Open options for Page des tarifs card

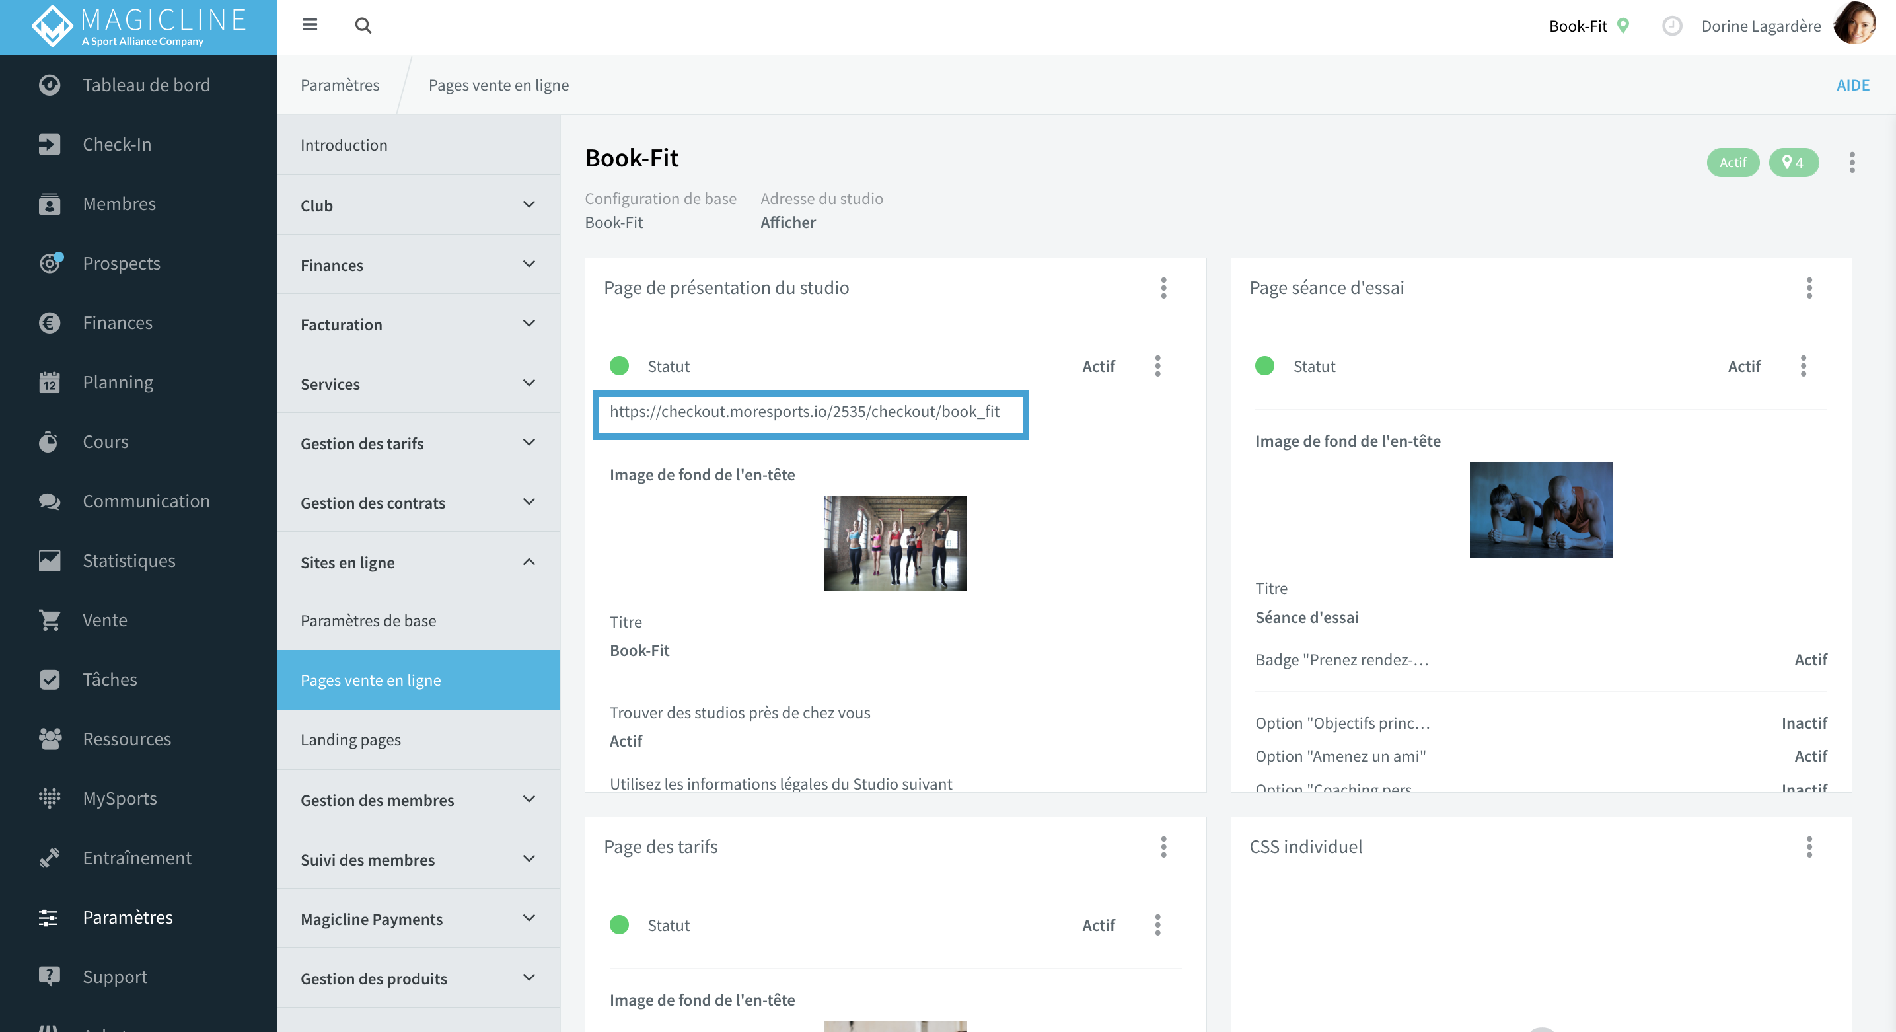[1163, 846]
